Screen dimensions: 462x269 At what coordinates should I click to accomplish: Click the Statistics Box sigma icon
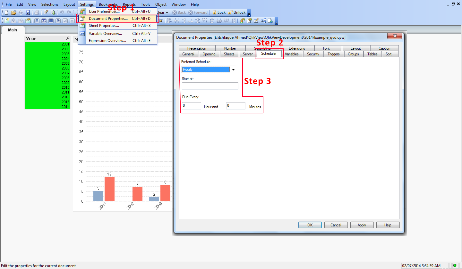tap(44, 21)
